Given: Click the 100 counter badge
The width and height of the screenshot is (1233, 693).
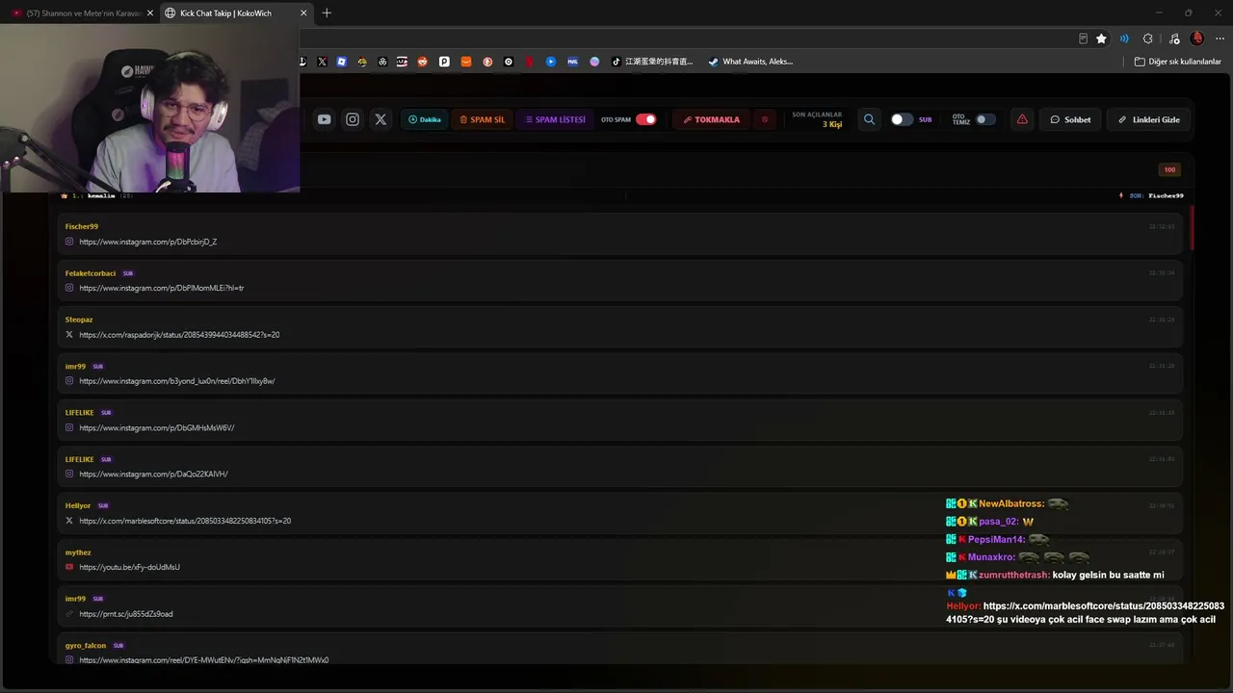Looking at the screenshot, I should click(1169, 169).
